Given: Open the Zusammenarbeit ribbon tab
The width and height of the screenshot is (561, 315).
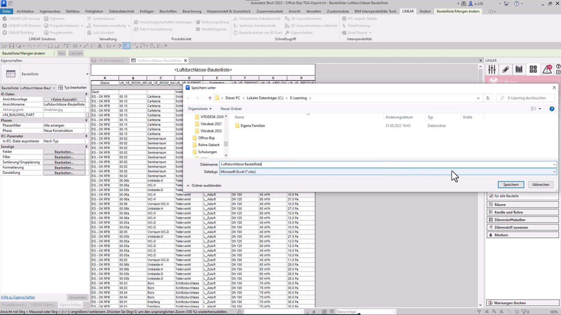Looking at the screenshot, I should 269,11.
